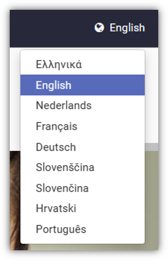This screenshot has width=168, height=260.
Task: Click the gray bar right of the dropdown
Action: 151,147
